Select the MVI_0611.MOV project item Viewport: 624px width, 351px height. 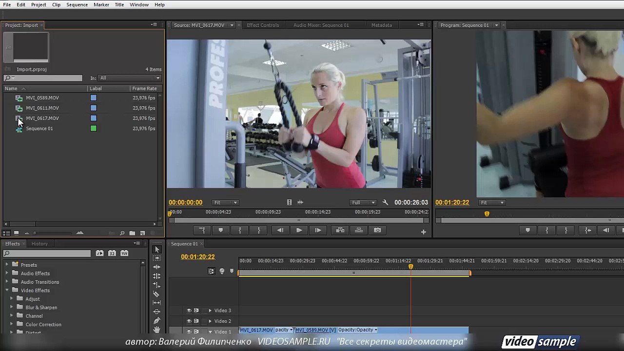42,108
